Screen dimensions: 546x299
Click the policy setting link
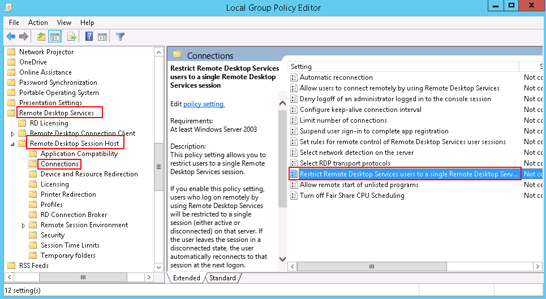[x=204, y=104]
